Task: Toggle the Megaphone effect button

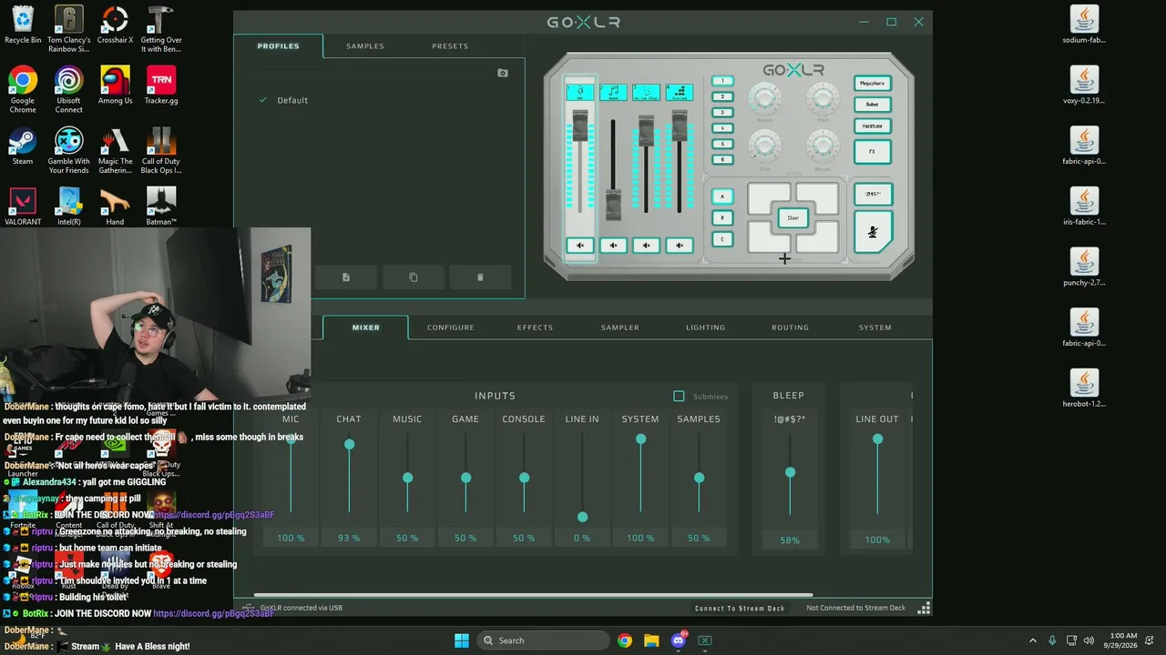Action: coord(873,83)
